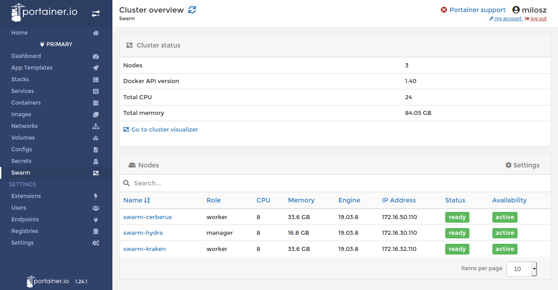
Task: Click the Services list icon
Action: [x=96, y=92]
